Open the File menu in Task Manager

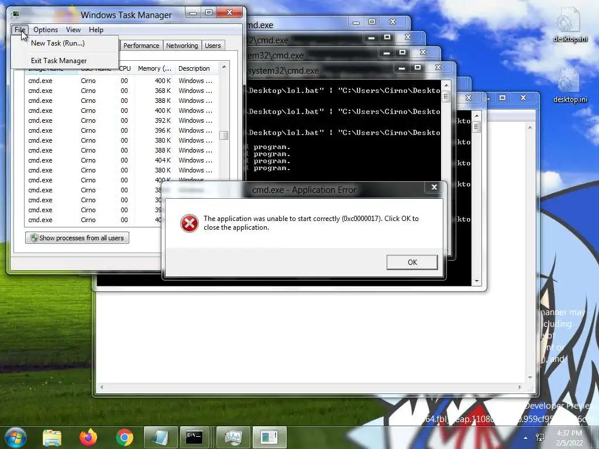tap(20, 29)
